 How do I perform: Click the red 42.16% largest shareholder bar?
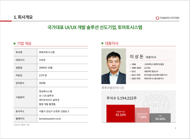coord(120,113)
